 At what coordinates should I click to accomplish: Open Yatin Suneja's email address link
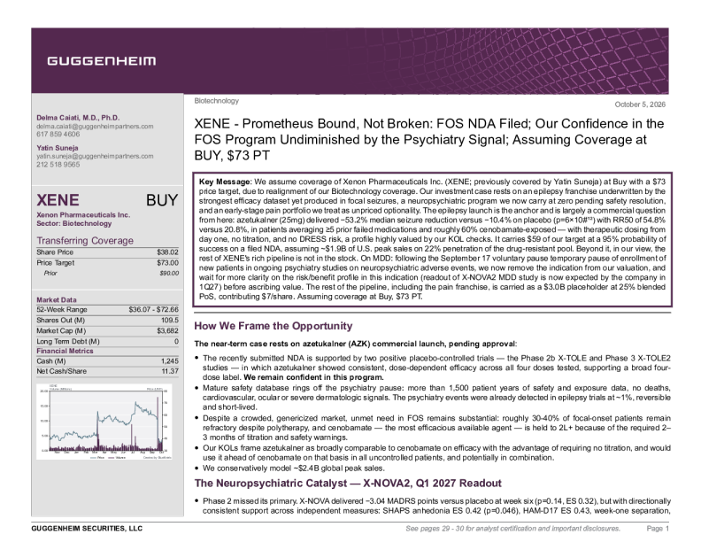[x=95, y=156]
